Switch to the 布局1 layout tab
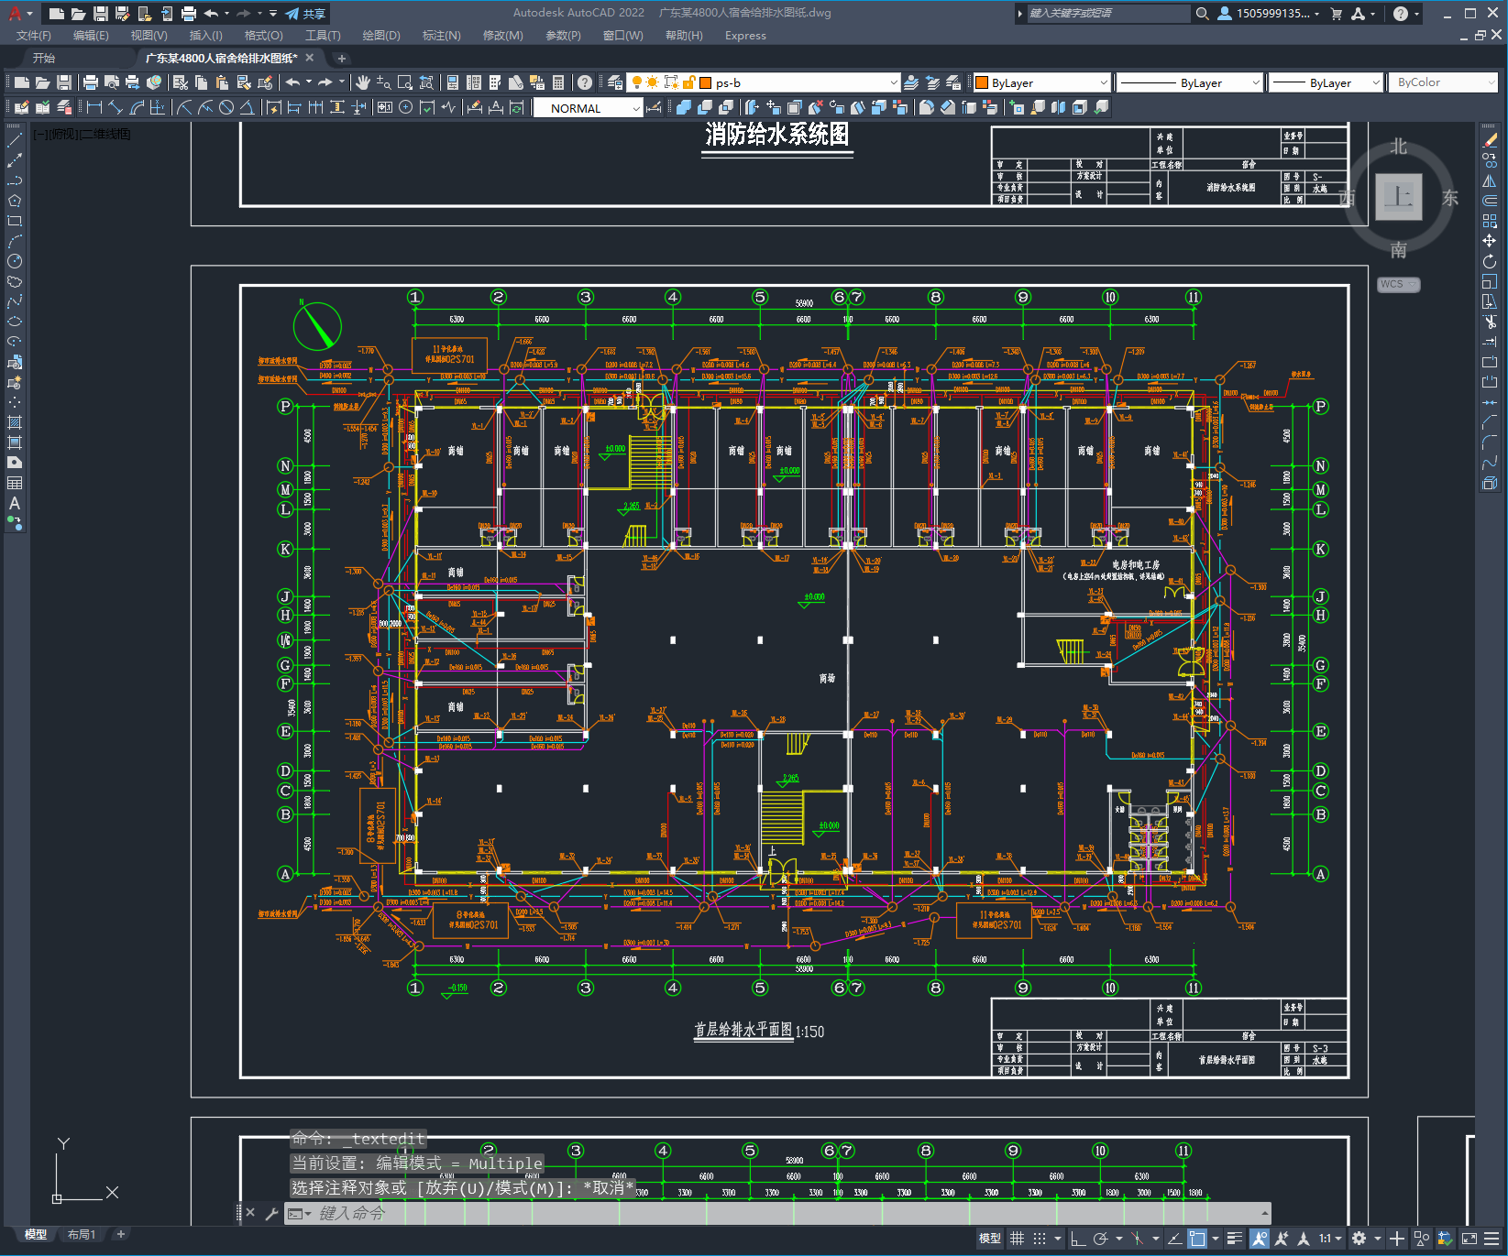The height and width of the screenshot is (1256, 1508). (x=81, y=1234)
